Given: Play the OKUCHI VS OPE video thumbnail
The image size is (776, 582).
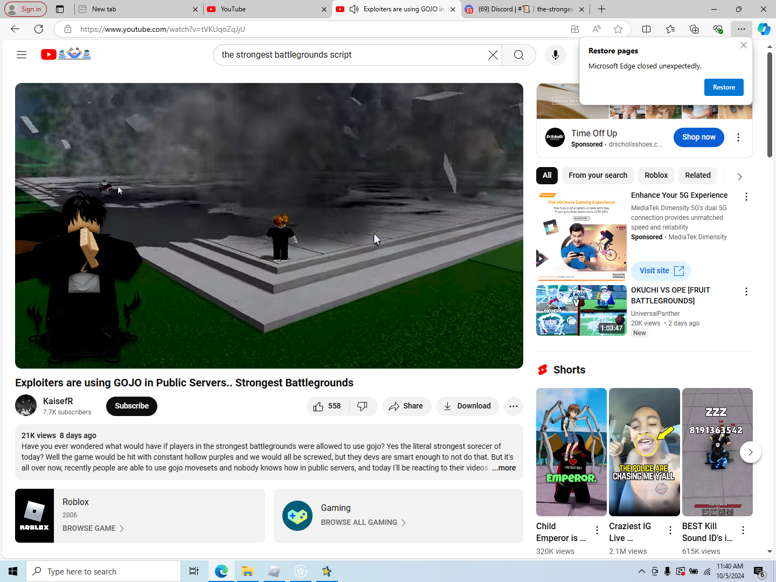Looking at the screenshot, I should (x=581, y=310).
